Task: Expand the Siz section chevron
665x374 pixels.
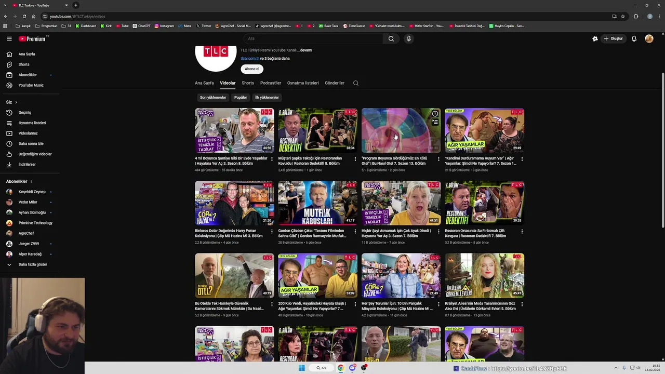Action: tap(16, 102)
